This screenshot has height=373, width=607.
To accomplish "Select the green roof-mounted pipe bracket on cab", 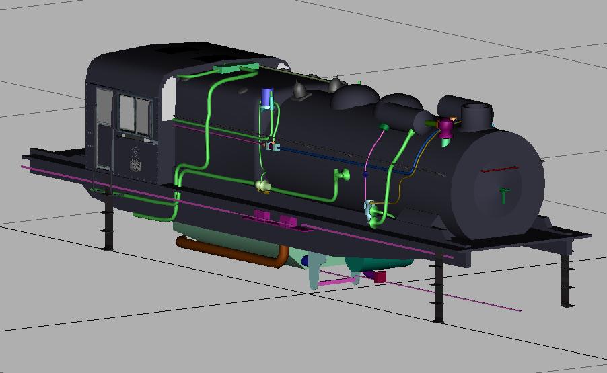I will (235, 67).
